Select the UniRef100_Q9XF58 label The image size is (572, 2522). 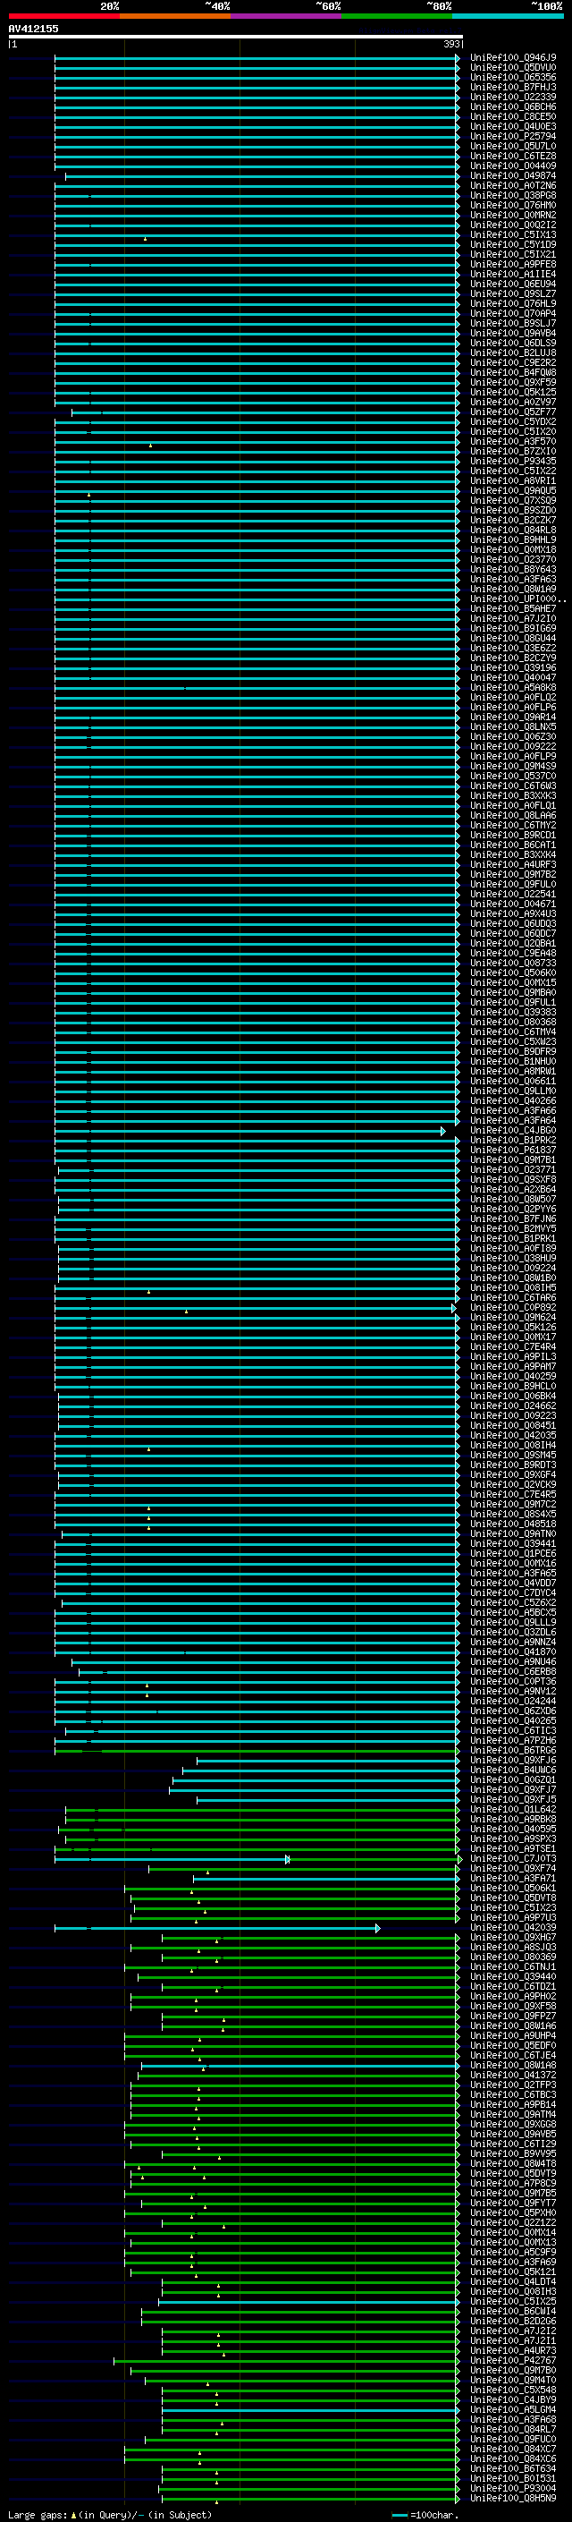[512, 2006]
